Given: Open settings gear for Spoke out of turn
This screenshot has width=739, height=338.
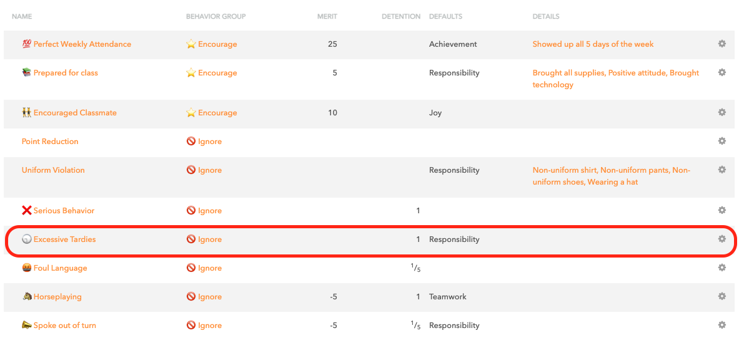Looking at the screenshot, I should point(722,325).
